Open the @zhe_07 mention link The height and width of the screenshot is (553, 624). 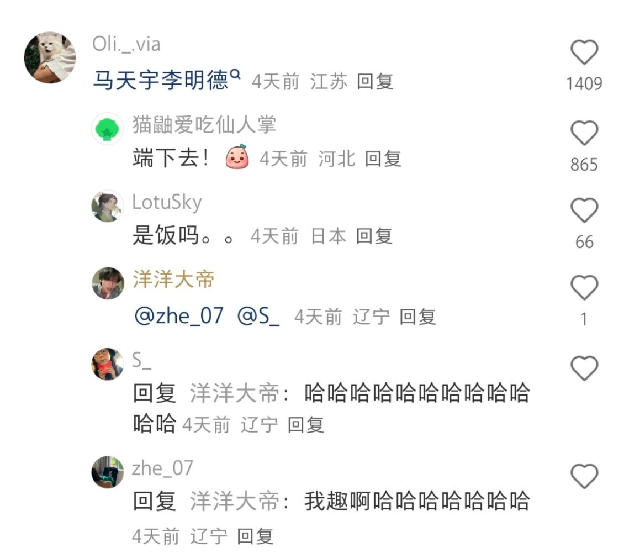coord(179,317)
